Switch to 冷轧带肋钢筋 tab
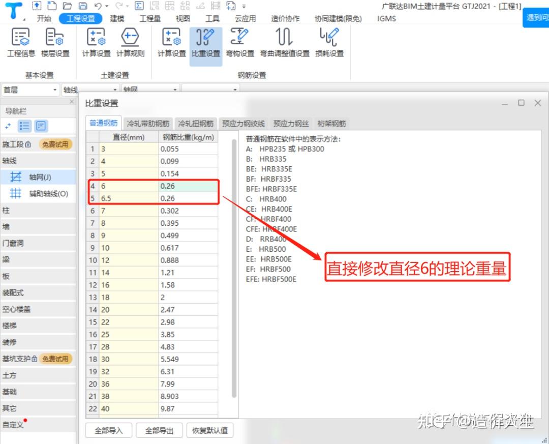 point(148,124)
